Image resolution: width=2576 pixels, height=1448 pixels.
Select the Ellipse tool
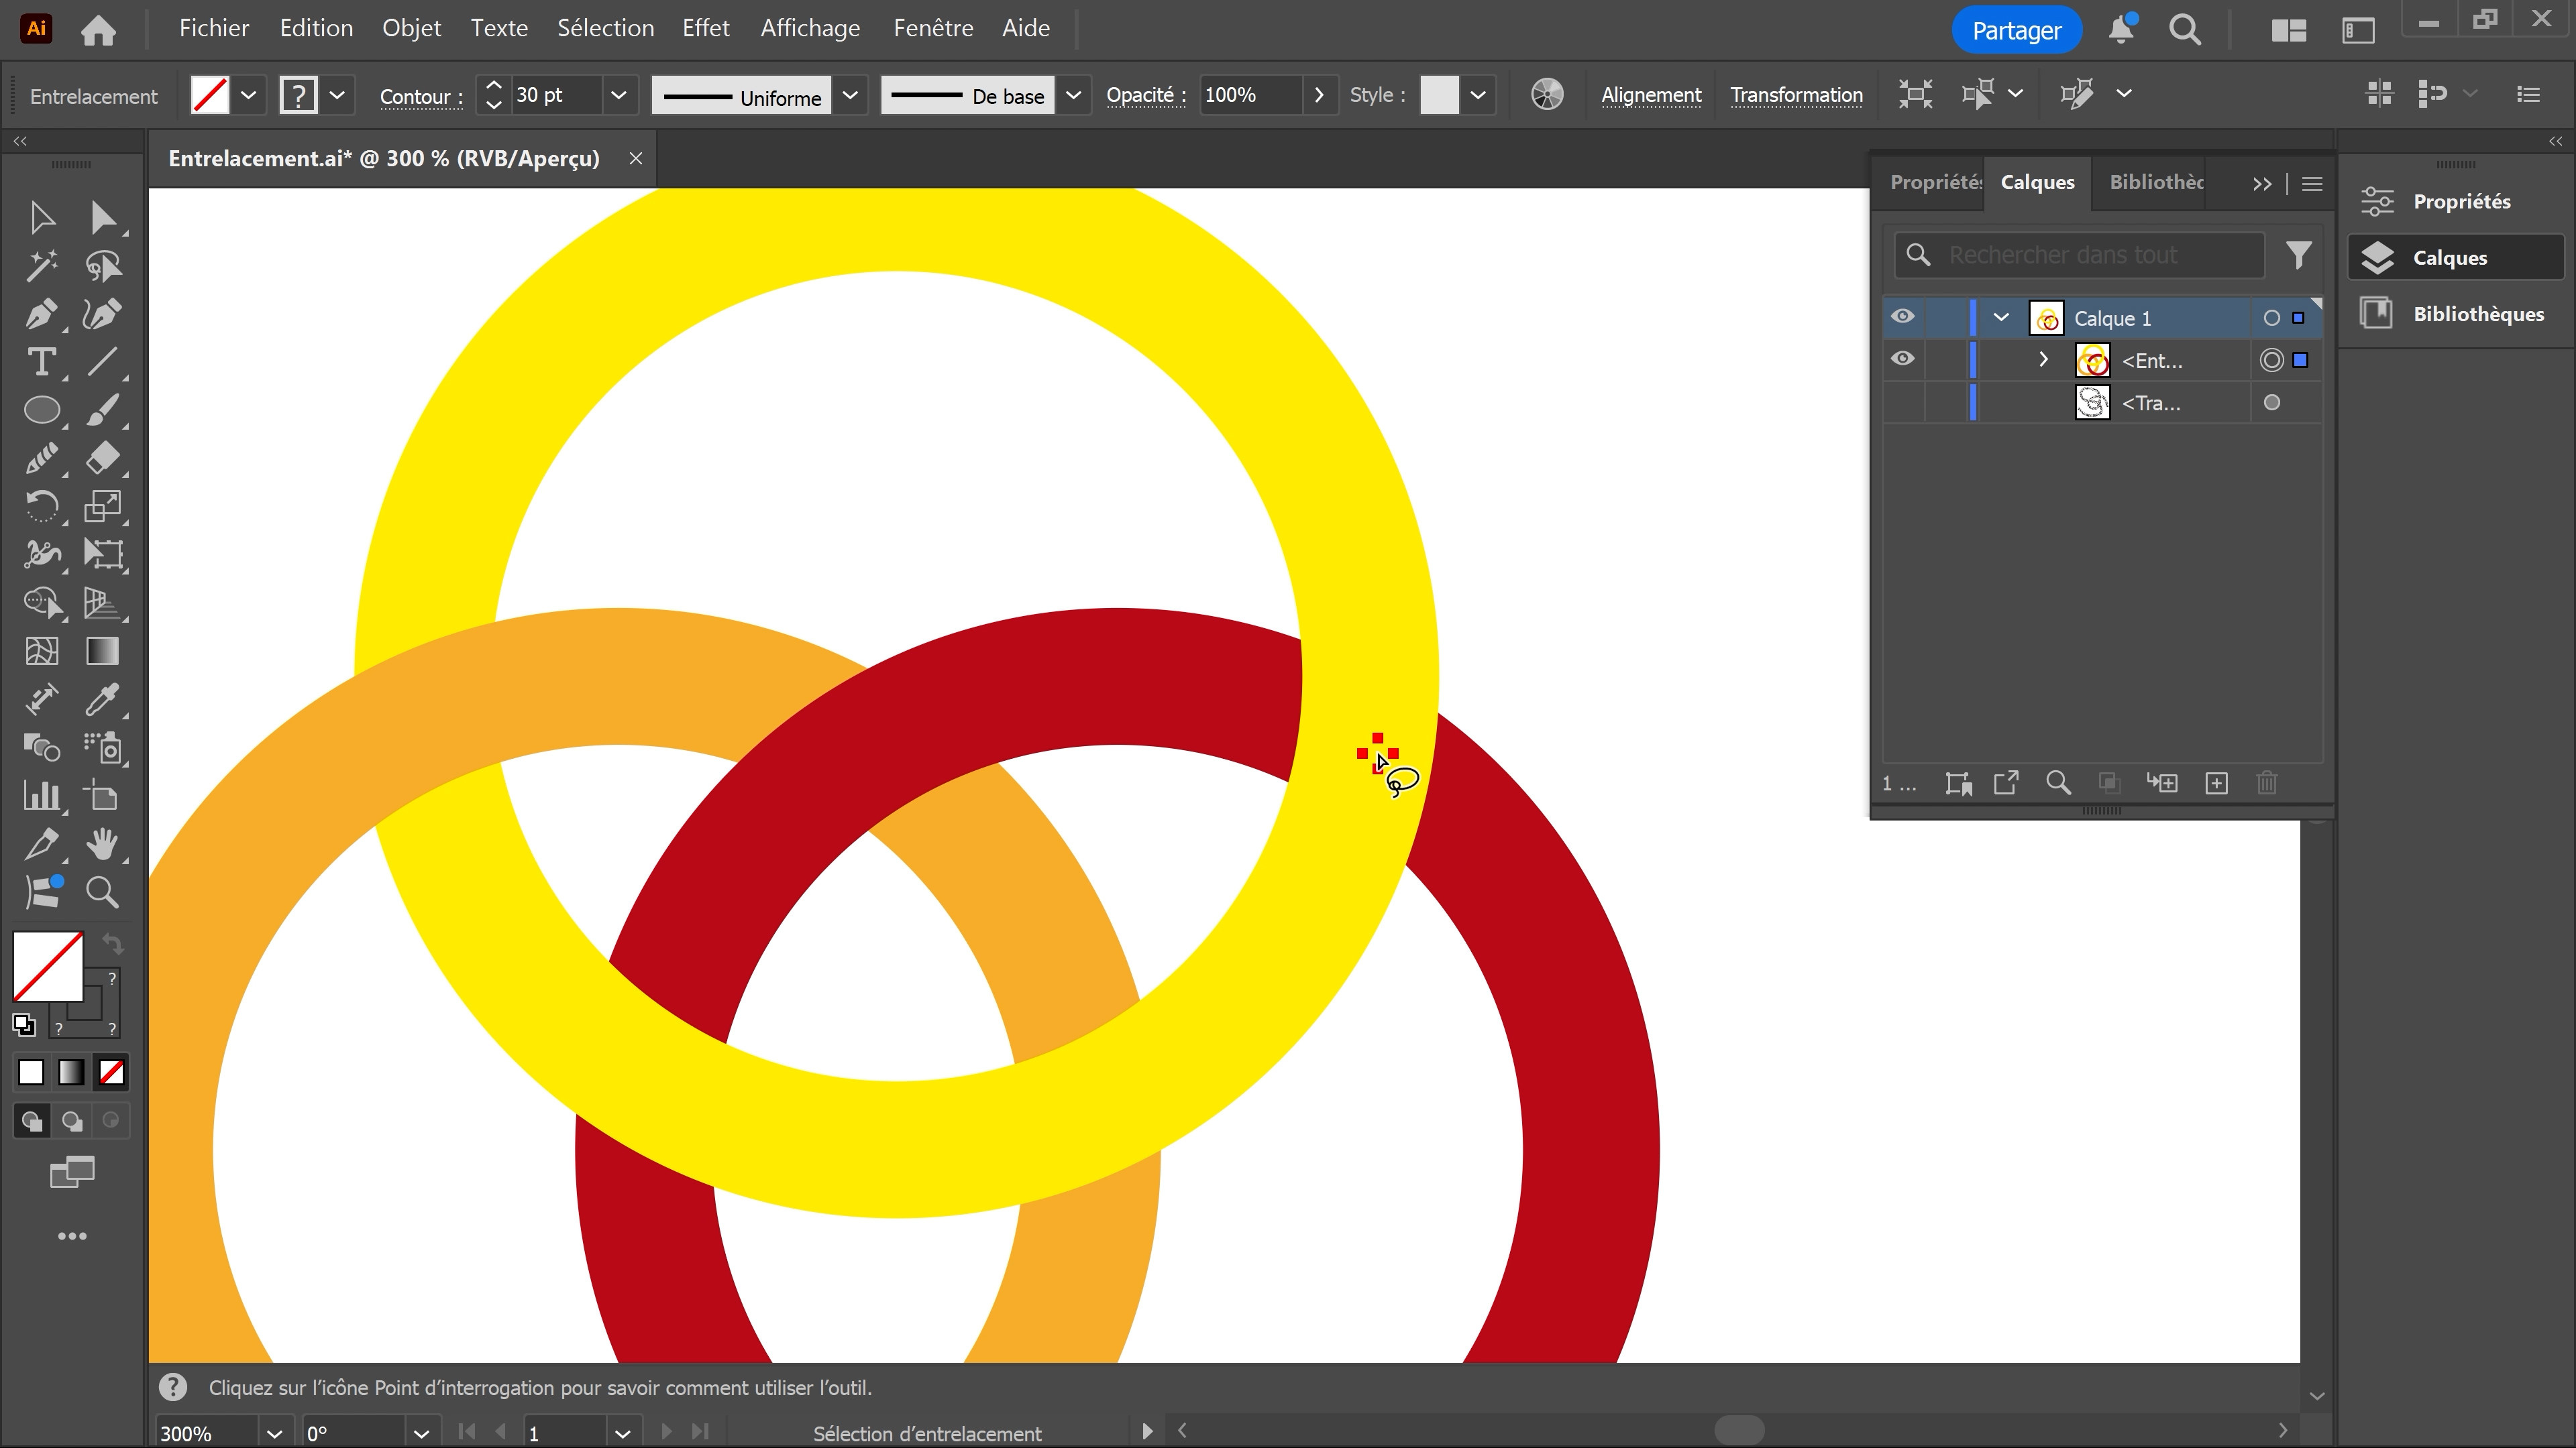(42, 410)
